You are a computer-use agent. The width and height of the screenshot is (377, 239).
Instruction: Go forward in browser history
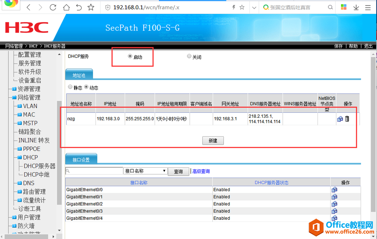tap(40, 8)
